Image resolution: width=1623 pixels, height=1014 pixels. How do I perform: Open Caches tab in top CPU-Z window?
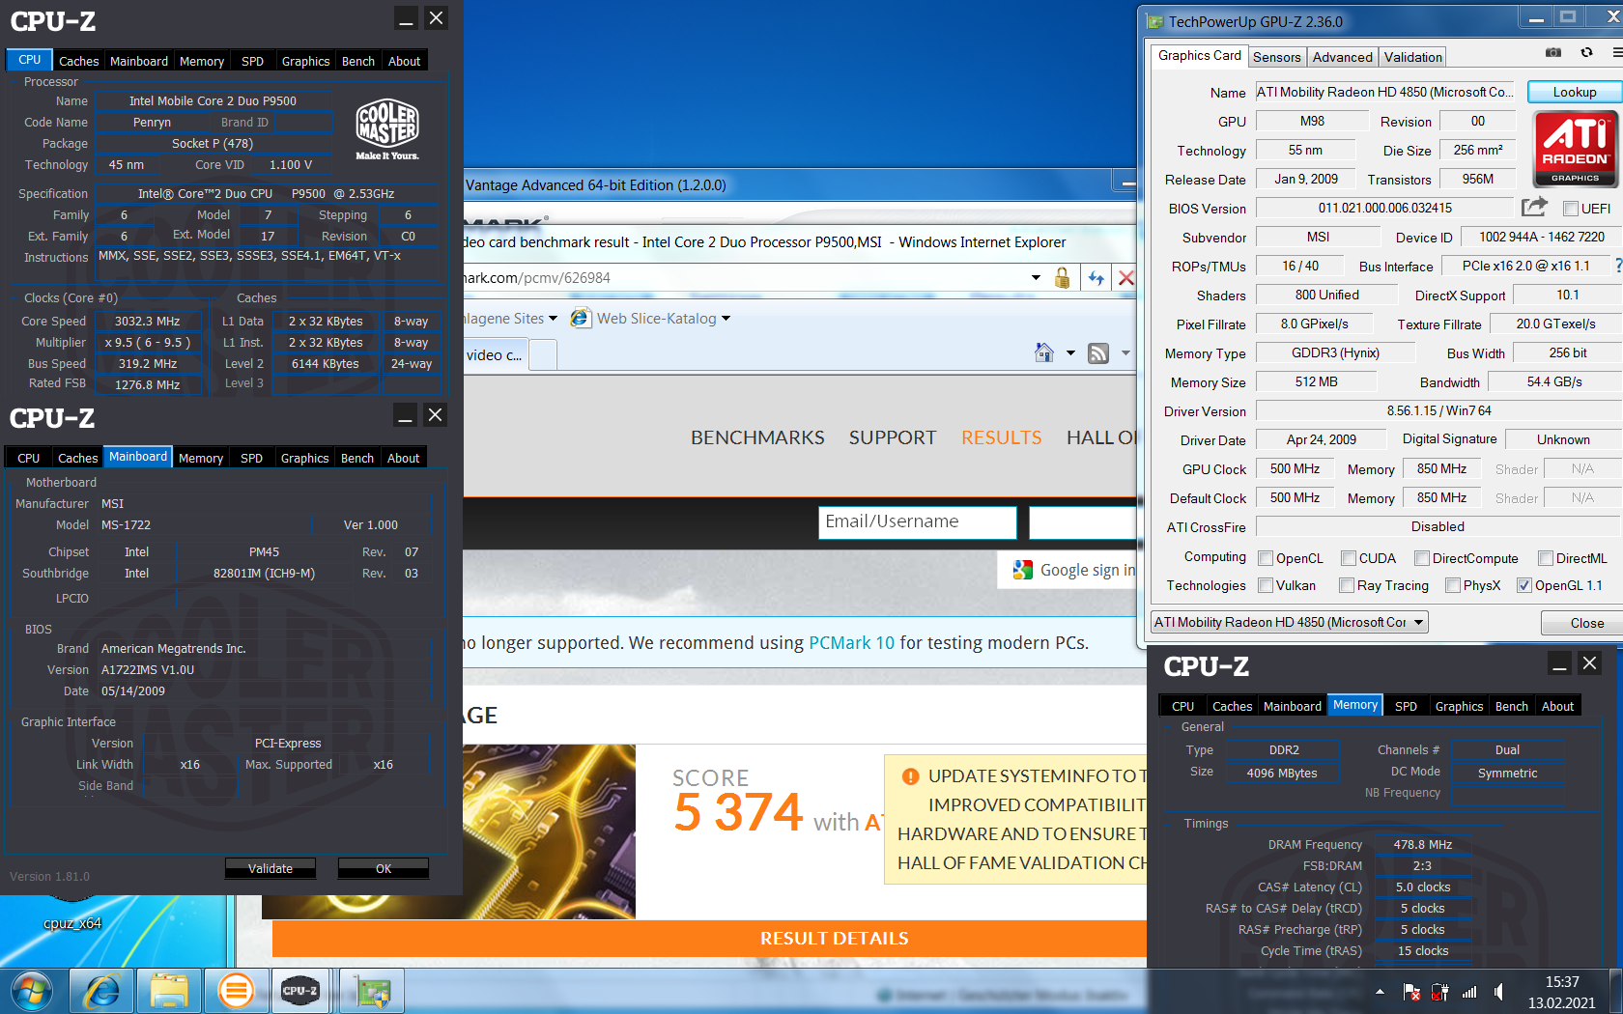tap(79, 61)
